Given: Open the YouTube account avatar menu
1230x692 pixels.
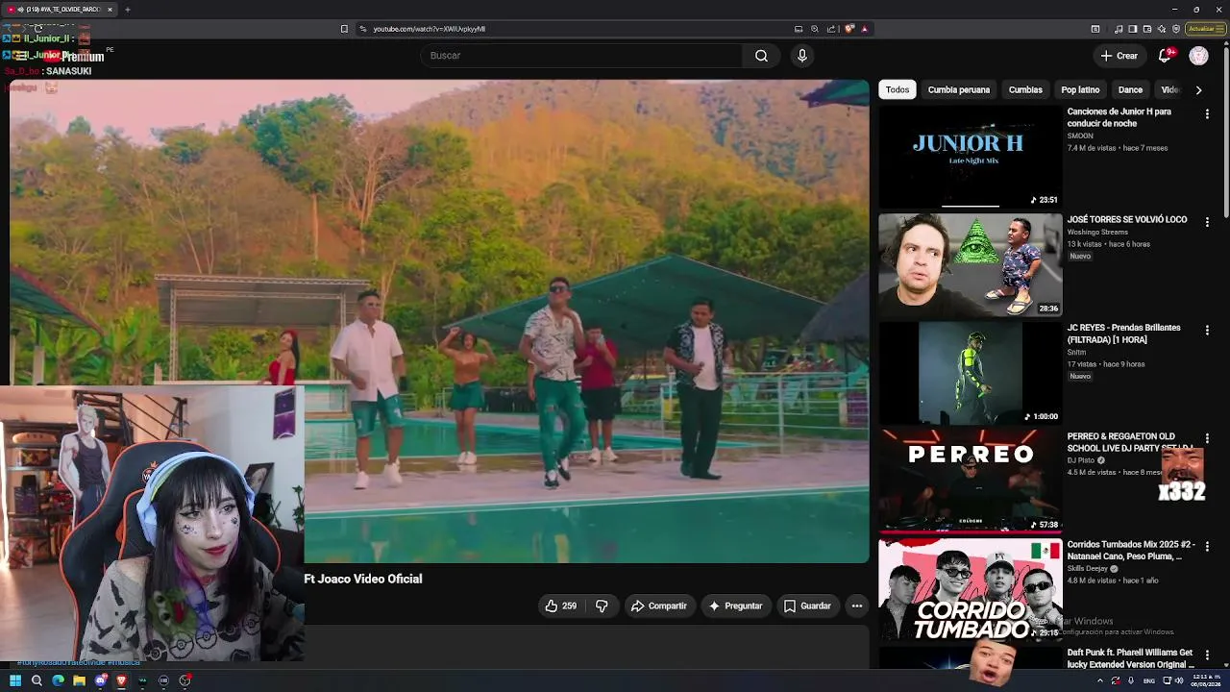Looking at the screenshot, I should pos(1198,56).
